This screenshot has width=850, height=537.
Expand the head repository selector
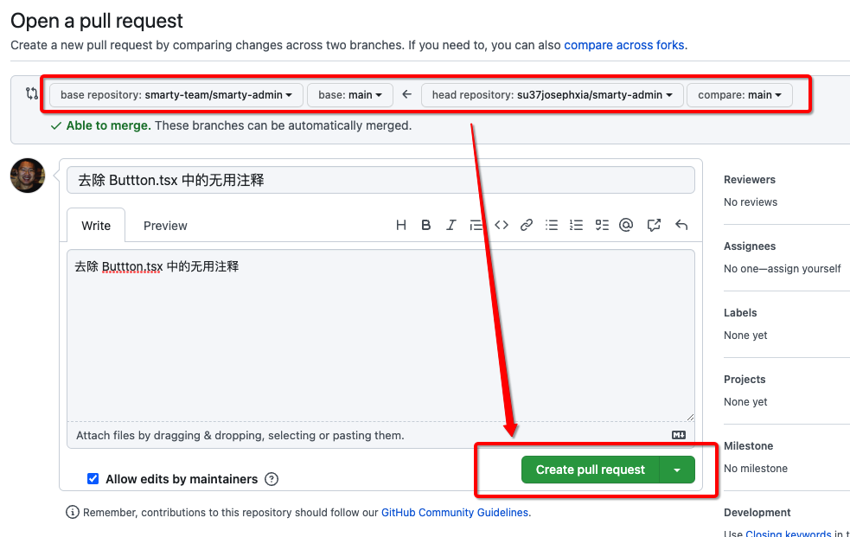[x=552, y=95]
